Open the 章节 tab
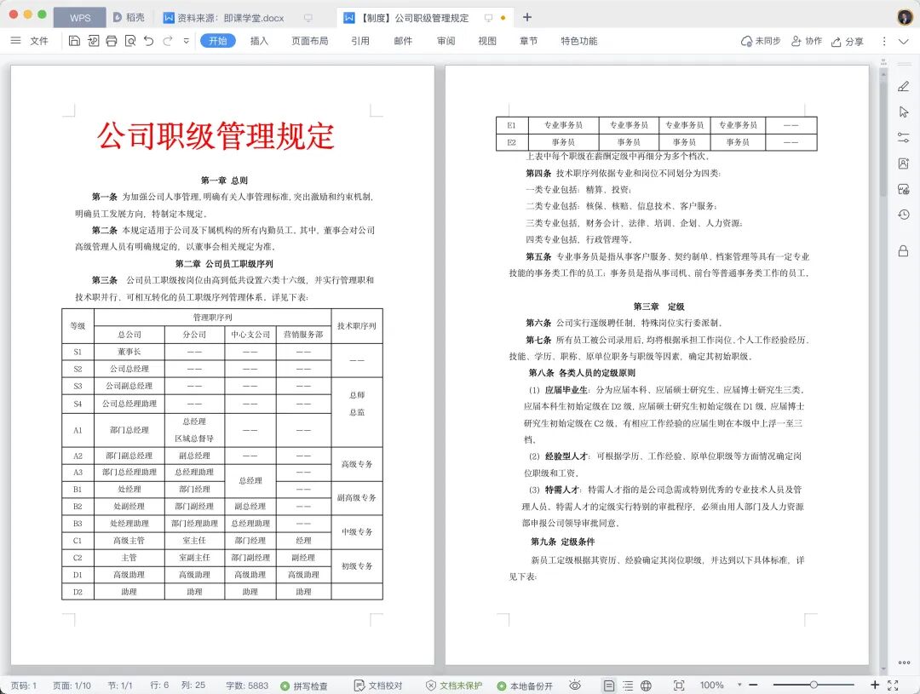Image resolution: width=920 pixels, height=694 pixels. click(529, 41)
